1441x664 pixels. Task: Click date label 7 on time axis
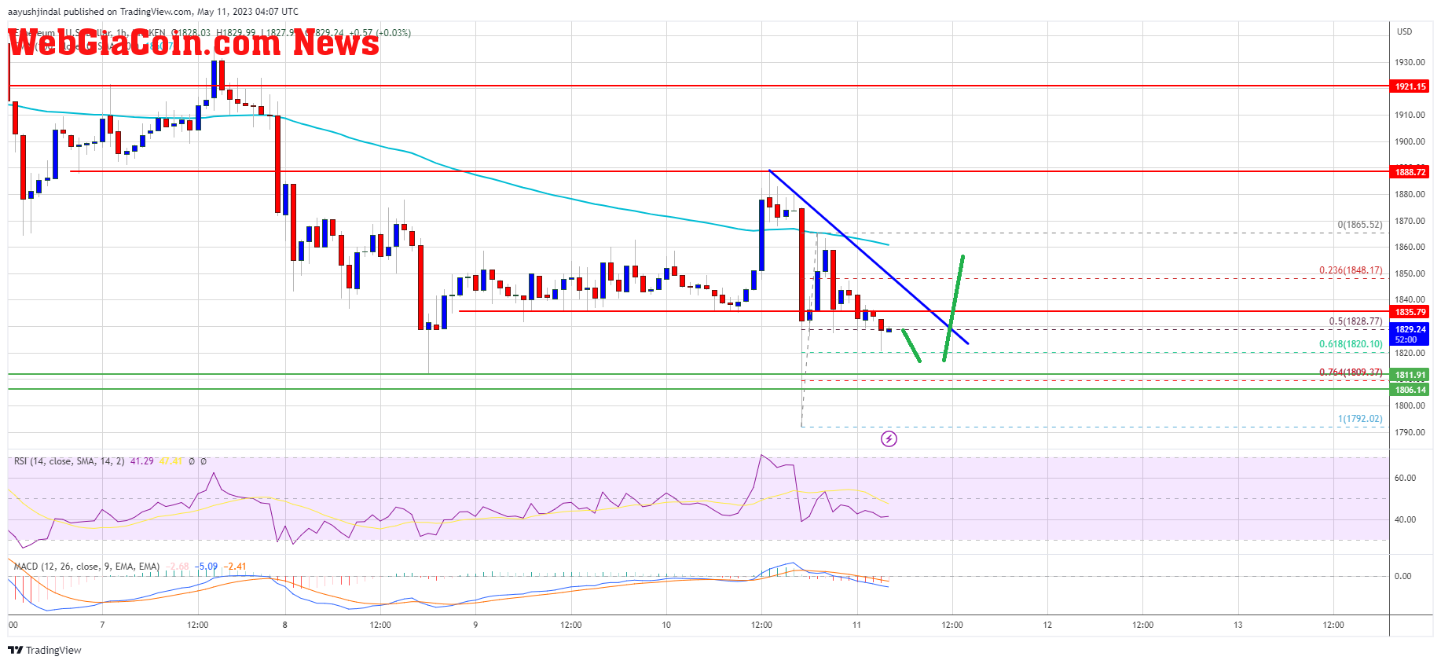click(102, 625)
